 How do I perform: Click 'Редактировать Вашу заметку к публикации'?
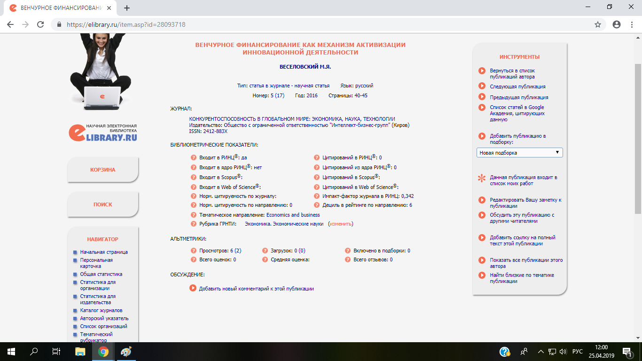(x=525, y=203)
